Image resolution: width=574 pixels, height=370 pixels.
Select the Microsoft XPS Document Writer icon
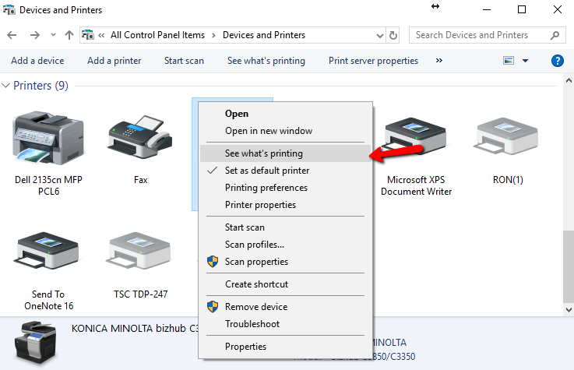[416, 136]
